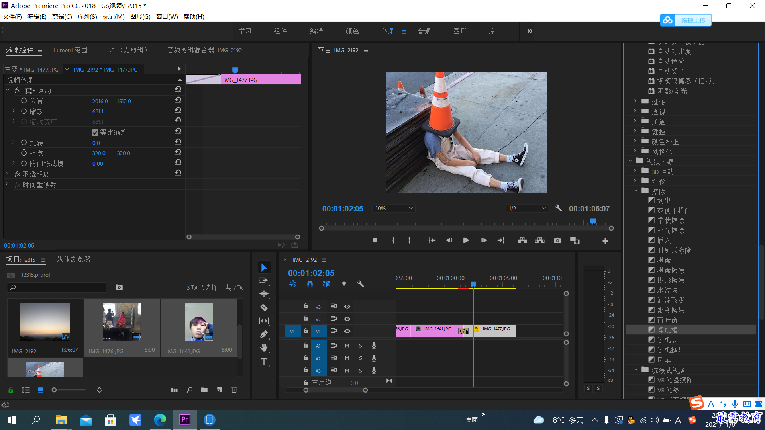Select the Slip tool
The height and width of the screenshot is (430, 765).
[x=264, y=321]
